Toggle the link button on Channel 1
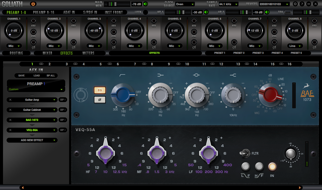This screenshot has width=322, height=190. (33, 32)
